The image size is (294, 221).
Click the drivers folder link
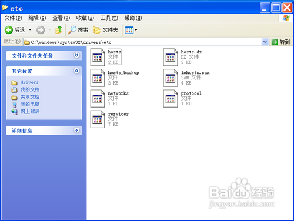click(x=29, y=82)
